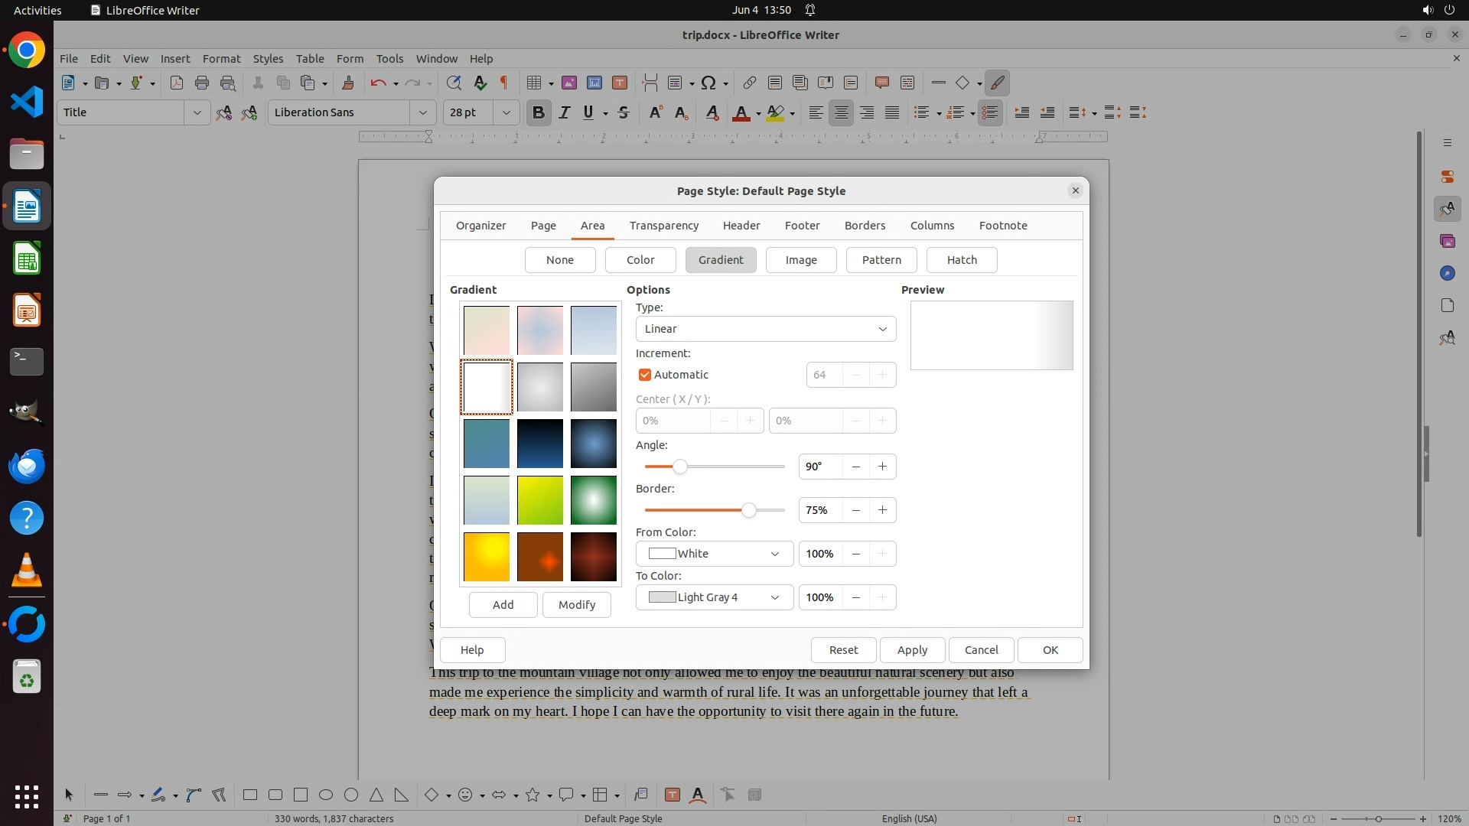Switch to the Transparency tab

663,226
